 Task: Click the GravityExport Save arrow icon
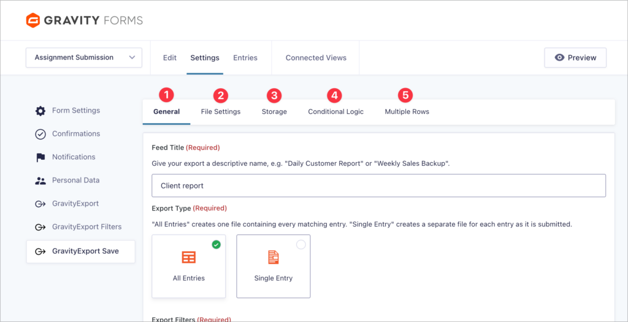pyautogui.click(x=40, y=252)
